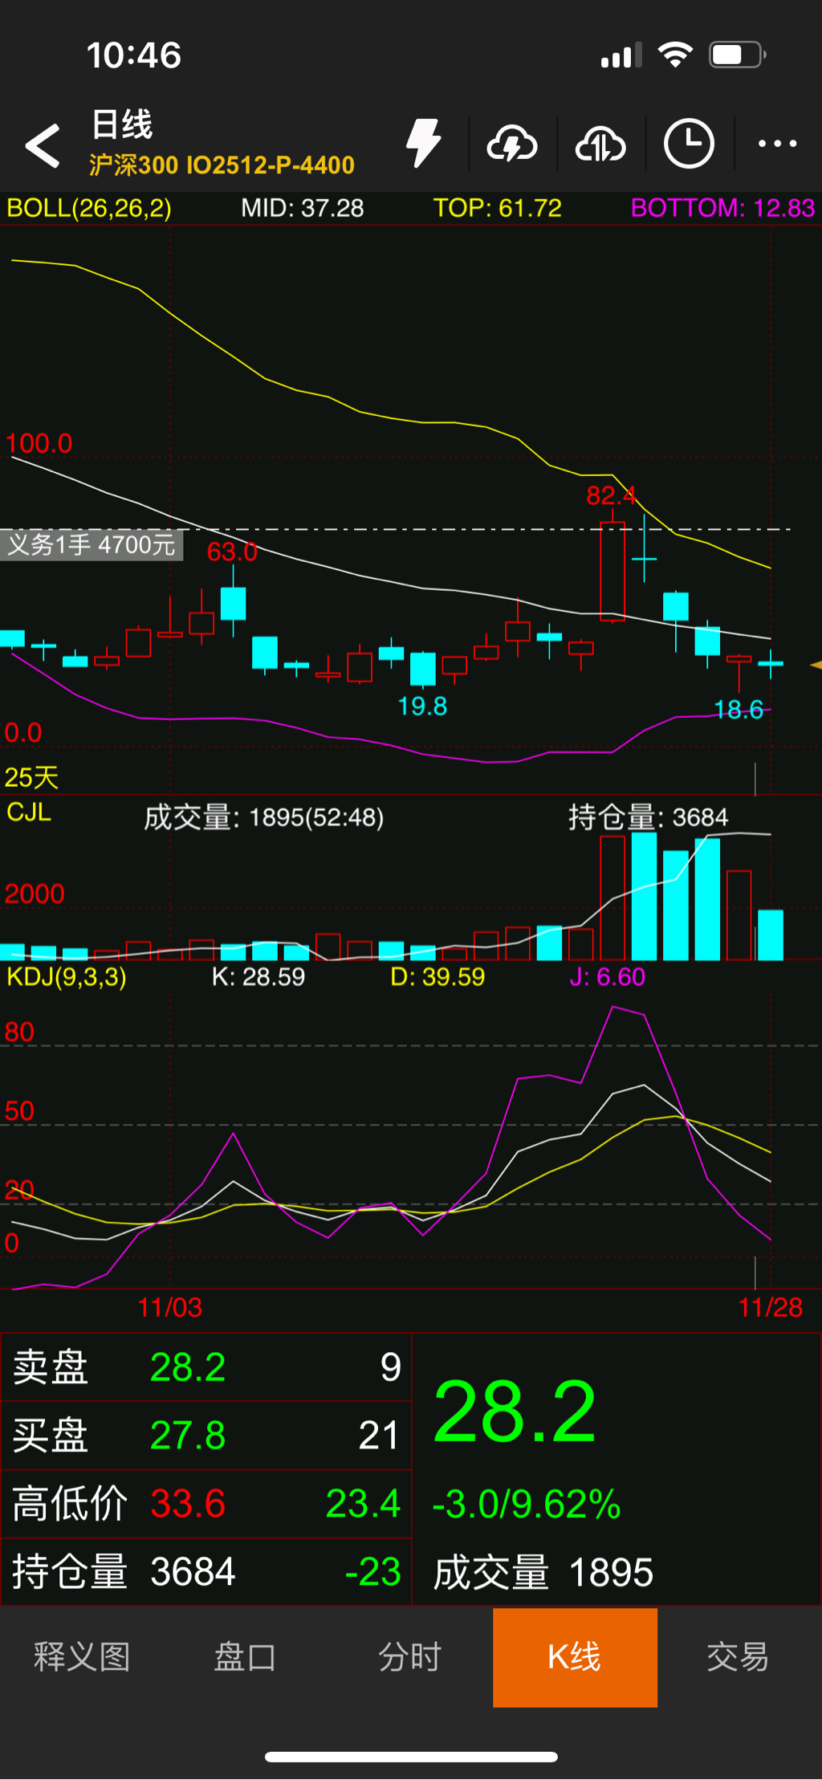Image resolution: width=822 pixels, height=1780 pixels.
Task: Tap the J: 6.60 value
Action: (608, 977)
